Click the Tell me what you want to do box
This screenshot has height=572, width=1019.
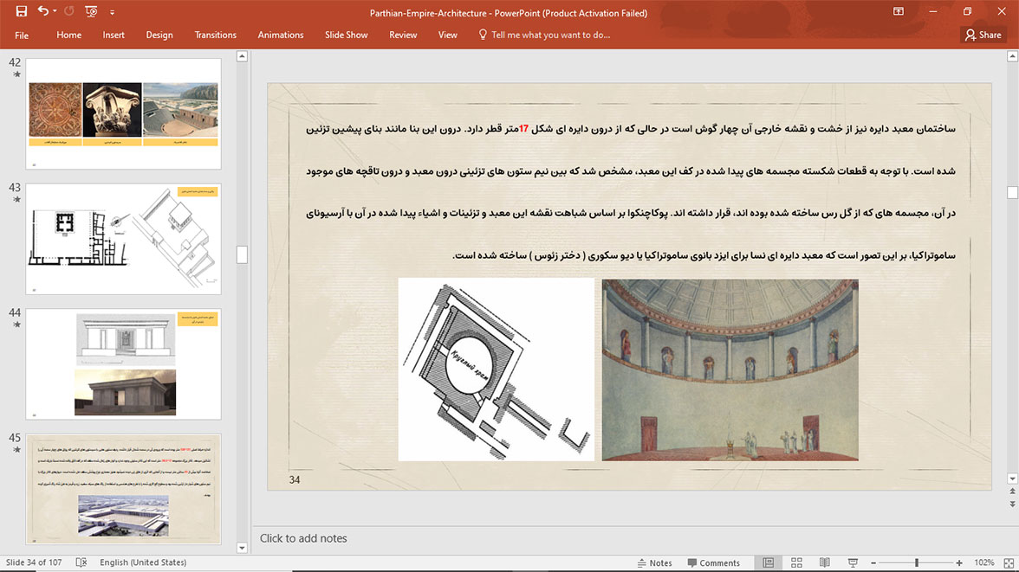coord(550,35)
